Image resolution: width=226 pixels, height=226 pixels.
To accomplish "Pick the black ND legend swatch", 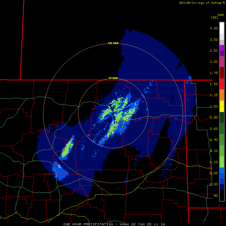I will pyautogui.click(x=222, y=195).
